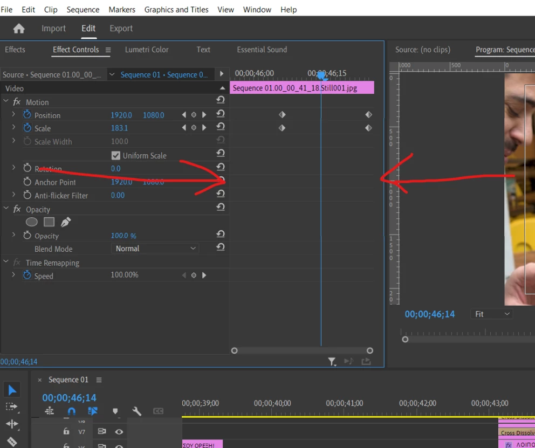
Task: Add a marker in the timeline
Action: tap(115, 411)
